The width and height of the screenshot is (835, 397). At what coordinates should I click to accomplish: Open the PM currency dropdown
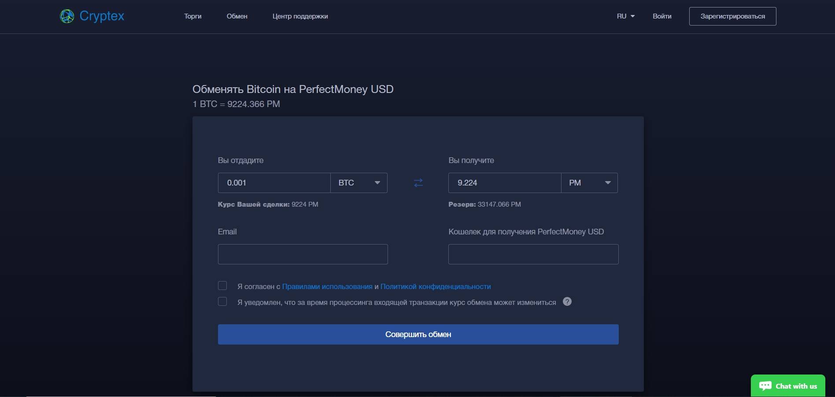(x=589, y=183)
